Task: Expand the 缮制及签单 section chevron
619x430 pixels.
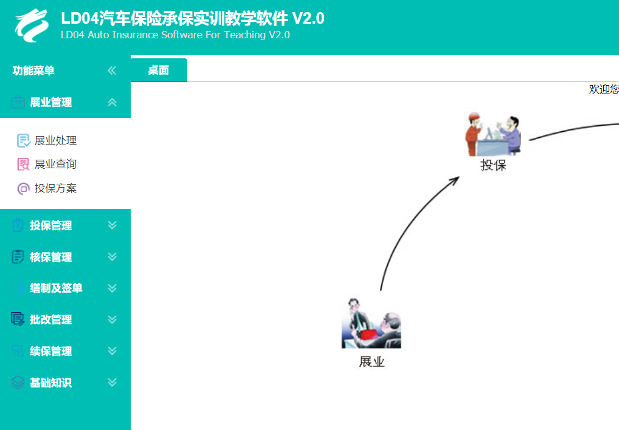Action: click(x=112, y=288)
